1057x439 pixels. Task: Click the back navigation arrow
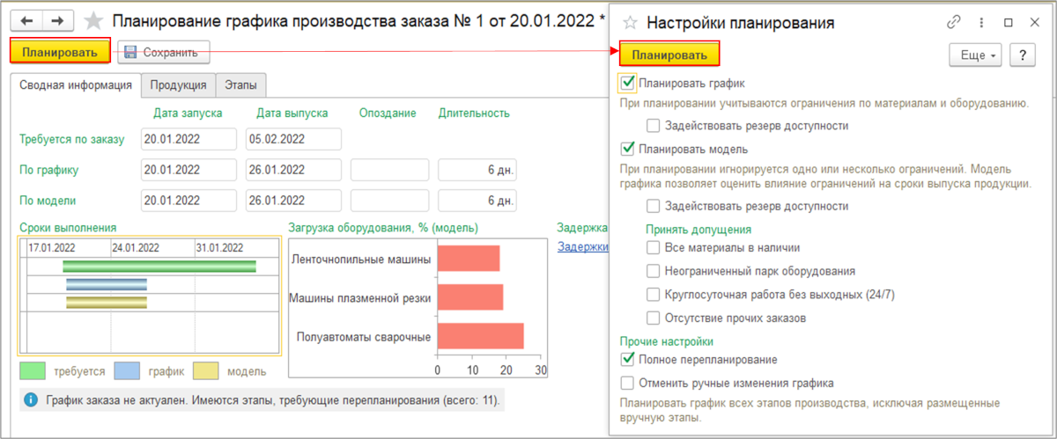[27, 19]
